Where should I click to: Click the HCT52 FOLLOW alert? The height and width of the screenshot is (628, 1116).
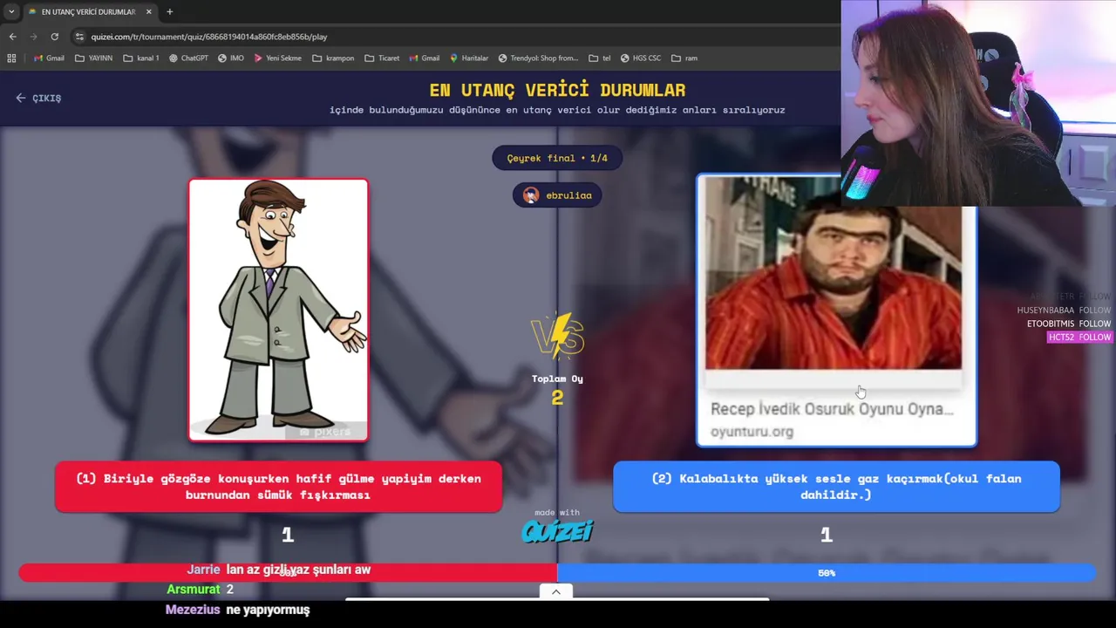pyautogui.click(x=1079, y=338)
